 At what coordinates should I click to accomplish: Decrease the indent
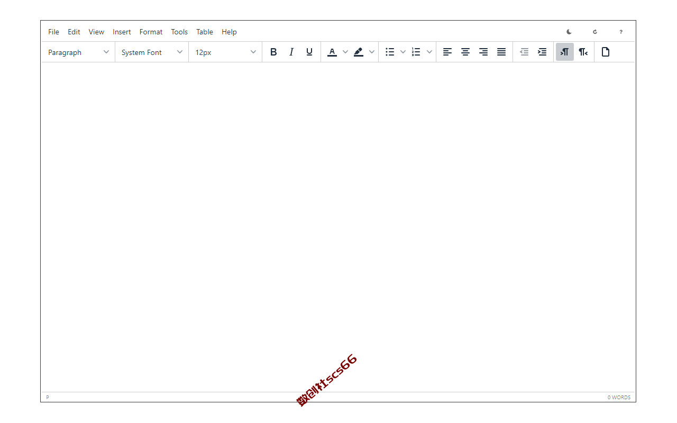pyautogui.click(x=524, y=52)
